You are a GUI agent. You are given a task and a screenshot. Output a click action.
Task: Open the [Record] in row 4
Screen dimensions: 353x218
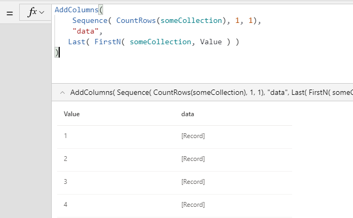point(193,205)
